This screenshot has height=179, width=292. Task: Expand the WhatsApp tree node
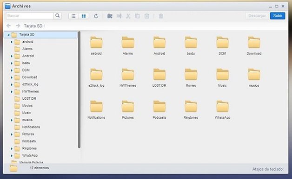12,156
